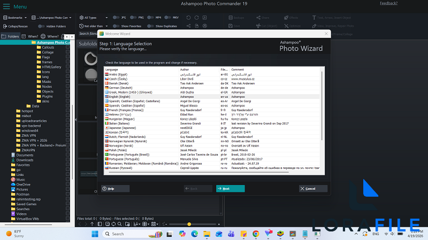Switch to the Folders tab
Viewport: 428px width, 240px height.
tap(10, 36)
